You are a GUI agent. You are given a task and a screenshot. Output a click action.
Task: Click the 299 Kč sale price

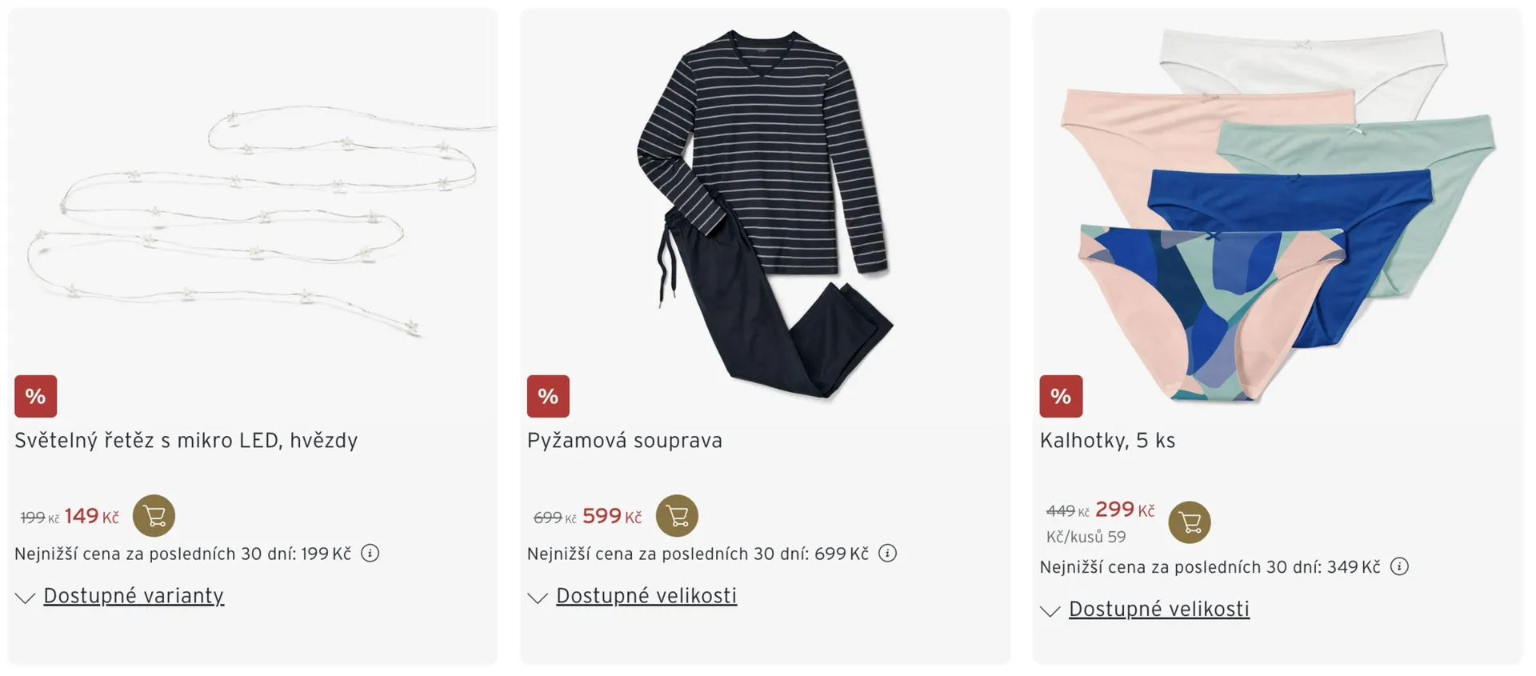[1124, 510]
